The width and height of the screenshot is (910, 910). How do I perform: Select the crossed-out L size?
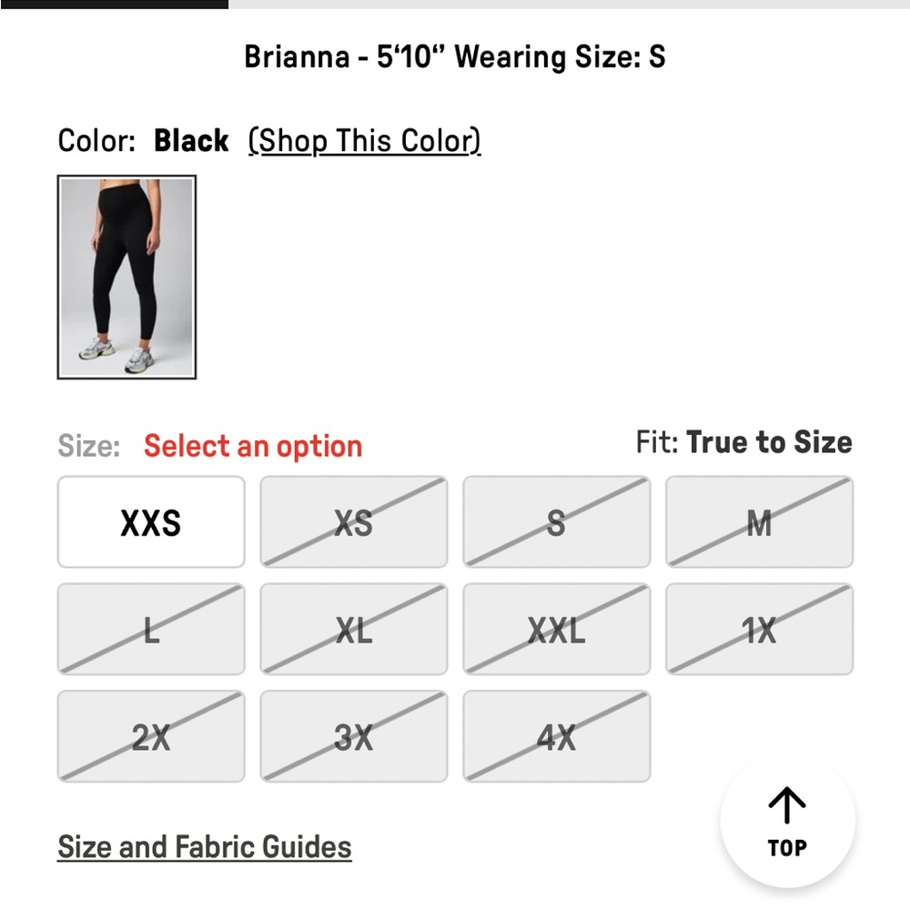click(150, 629)
